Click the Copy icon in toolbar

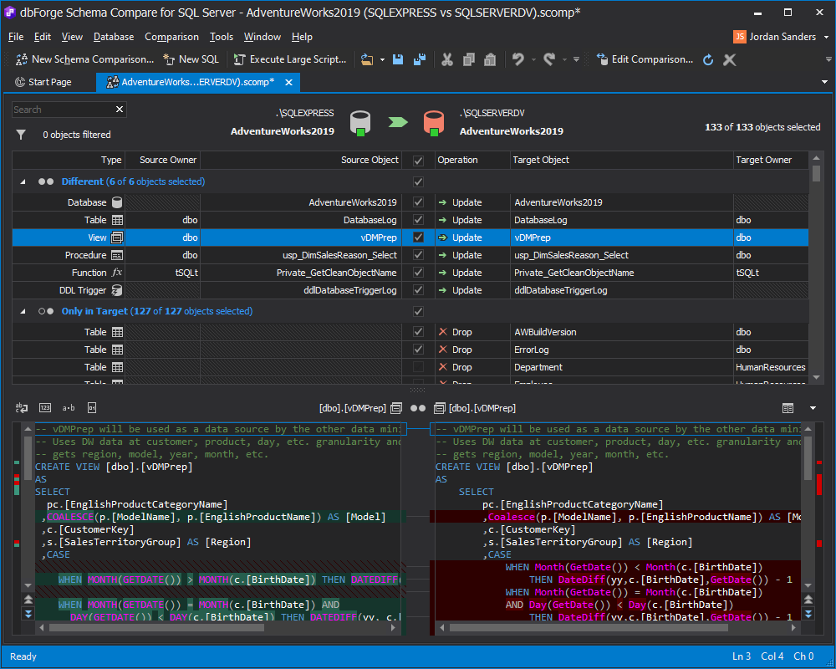click(x=469, y=59)
